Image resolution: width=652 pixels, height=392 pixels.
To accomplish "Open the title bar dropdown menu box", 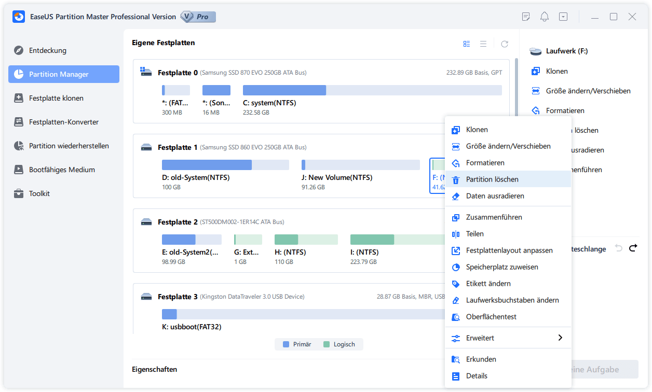I will (x=563, y=17).
